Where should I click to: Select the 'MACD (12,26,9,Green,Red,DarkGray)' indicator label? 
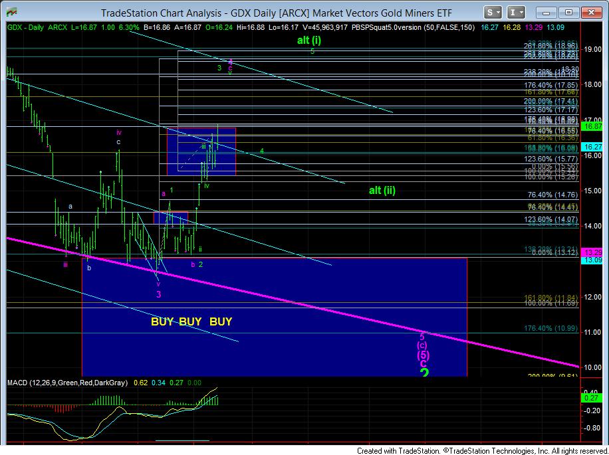click(x=68, y=383)
